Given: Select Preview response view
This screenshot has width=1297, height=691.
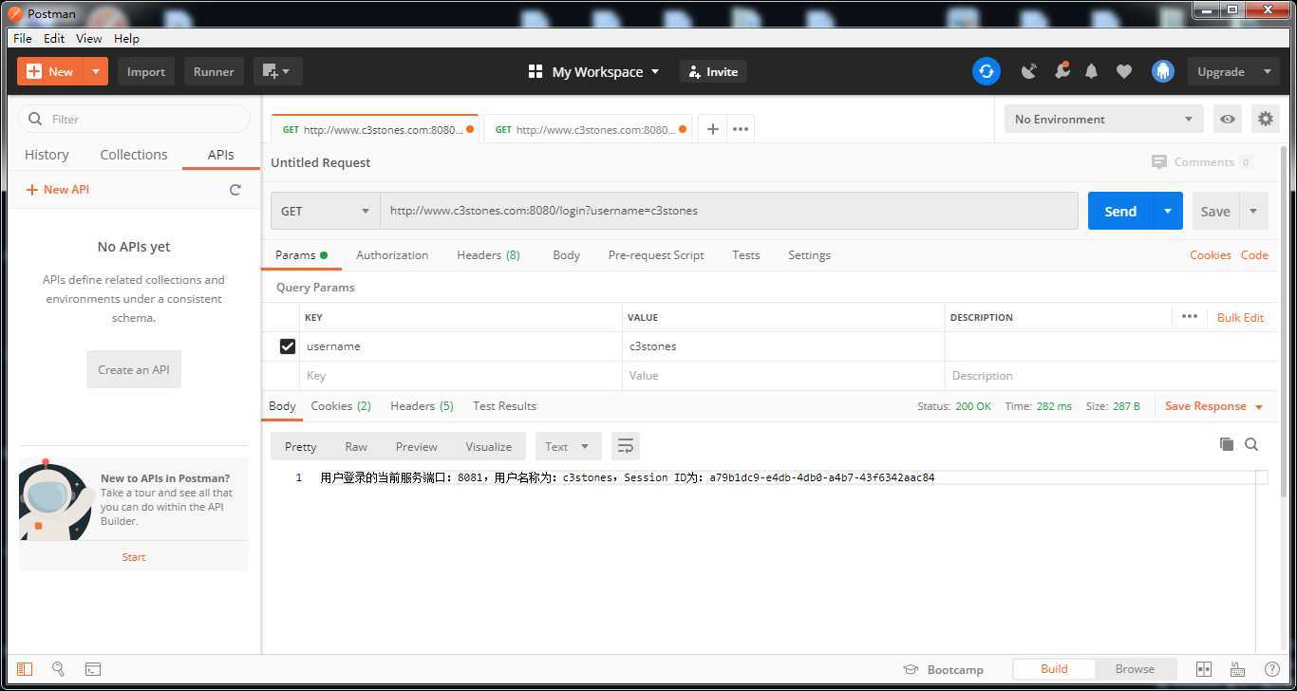Looking at the screenshot, I should [x=417, y=446].
